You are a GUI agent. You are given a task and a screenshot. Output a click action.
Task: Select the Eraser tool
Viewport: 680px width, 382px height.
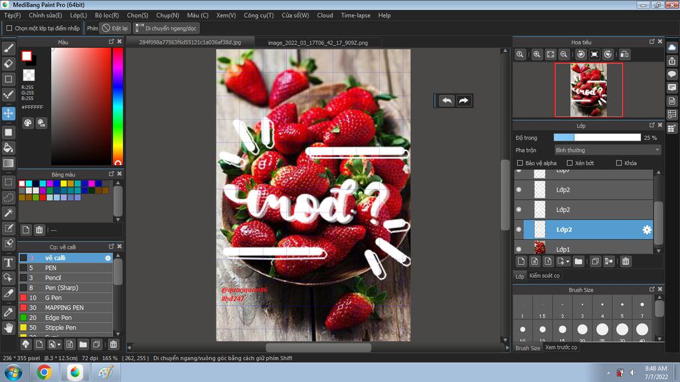[x=8, y=64]
